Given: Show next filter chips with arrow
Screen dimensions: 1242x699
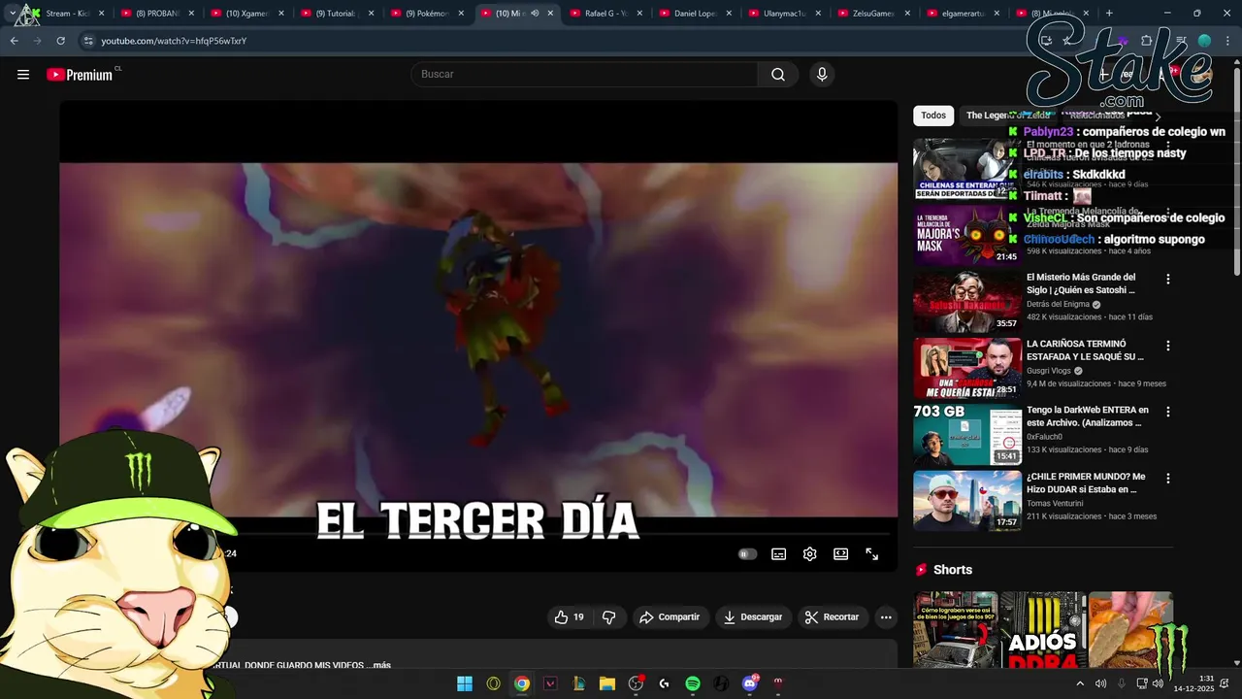Looking at the screenshot, I should (1158, 116).
